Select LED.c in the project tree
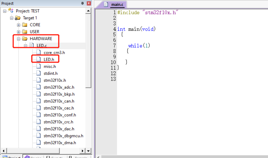268x158 pixels. tap(42, 45)
